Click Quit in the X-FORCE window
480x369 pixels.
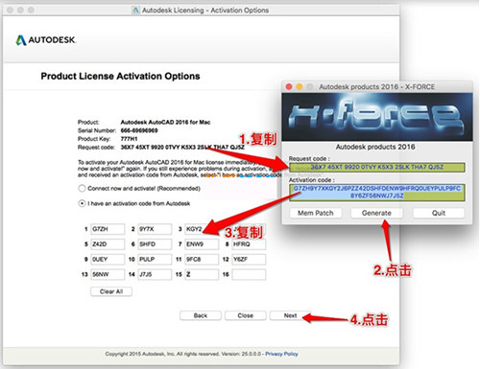point(439,213)
